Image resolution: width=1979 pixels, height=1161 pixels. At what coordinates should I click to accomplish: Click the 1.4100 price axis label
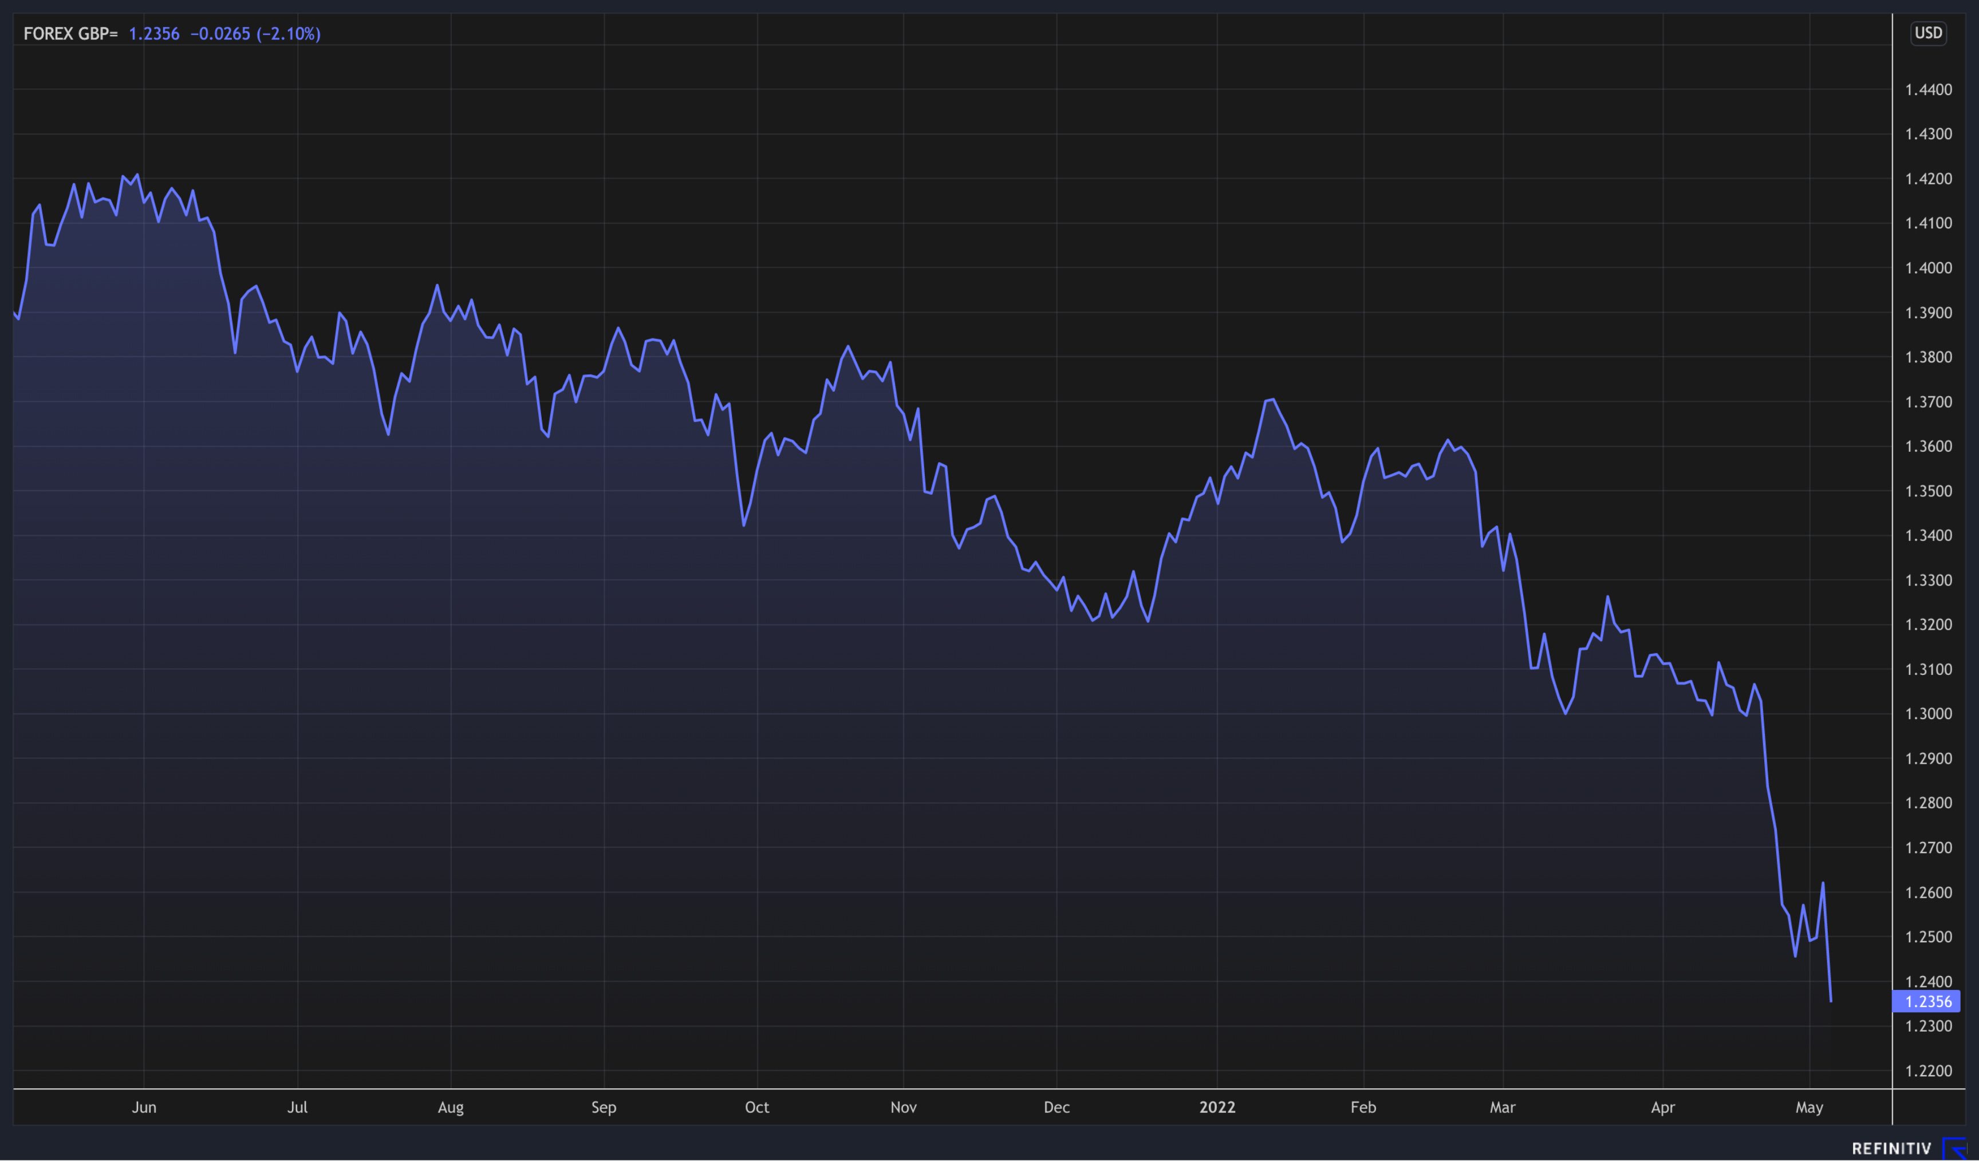(x=1929, y=224)
